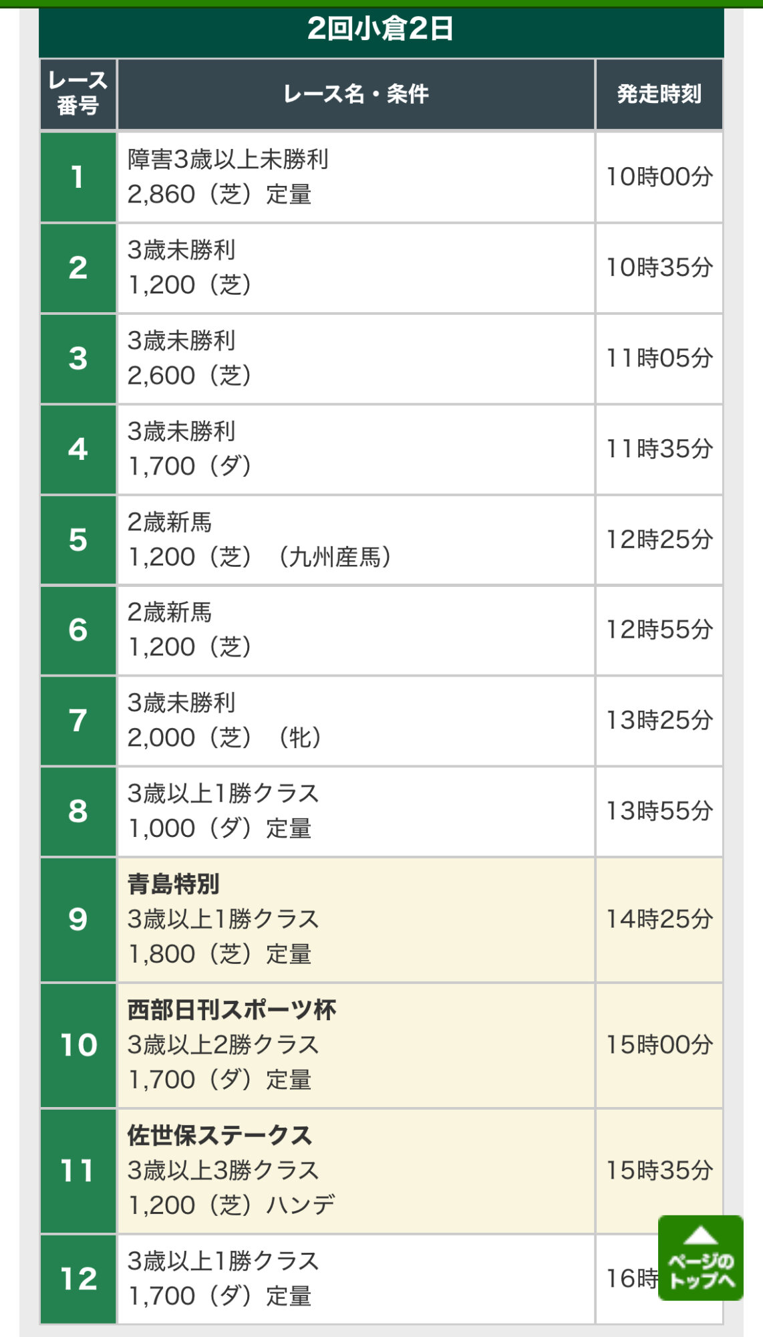Open race 7, 3歳未勝利 牝 2,000

pos(356,721)
